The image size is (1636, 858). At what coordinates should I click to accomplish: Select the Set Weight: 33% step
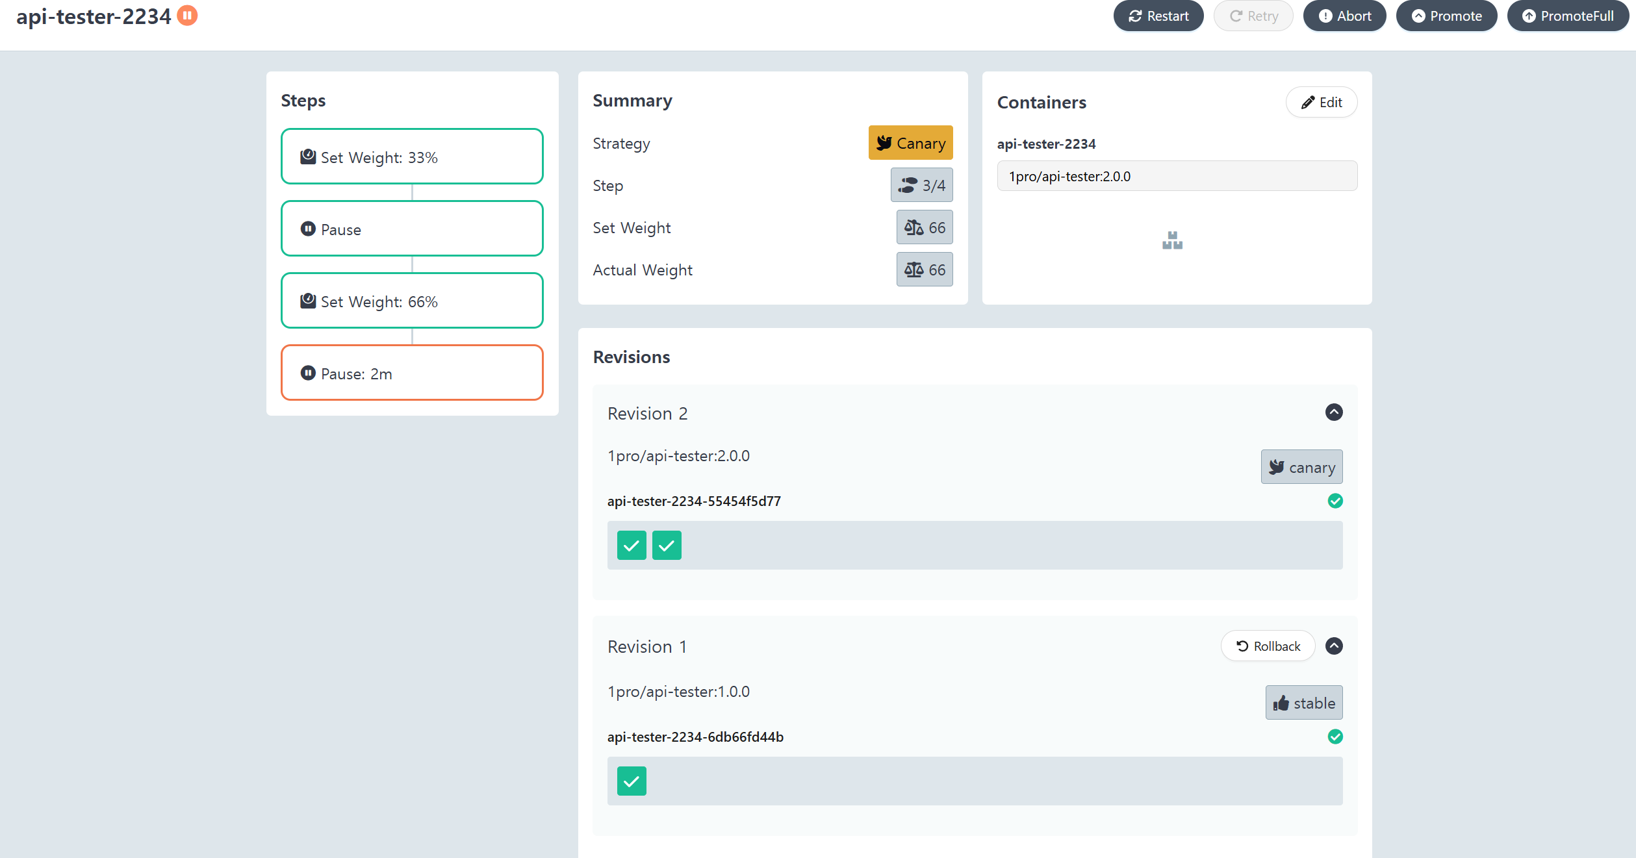412,157
